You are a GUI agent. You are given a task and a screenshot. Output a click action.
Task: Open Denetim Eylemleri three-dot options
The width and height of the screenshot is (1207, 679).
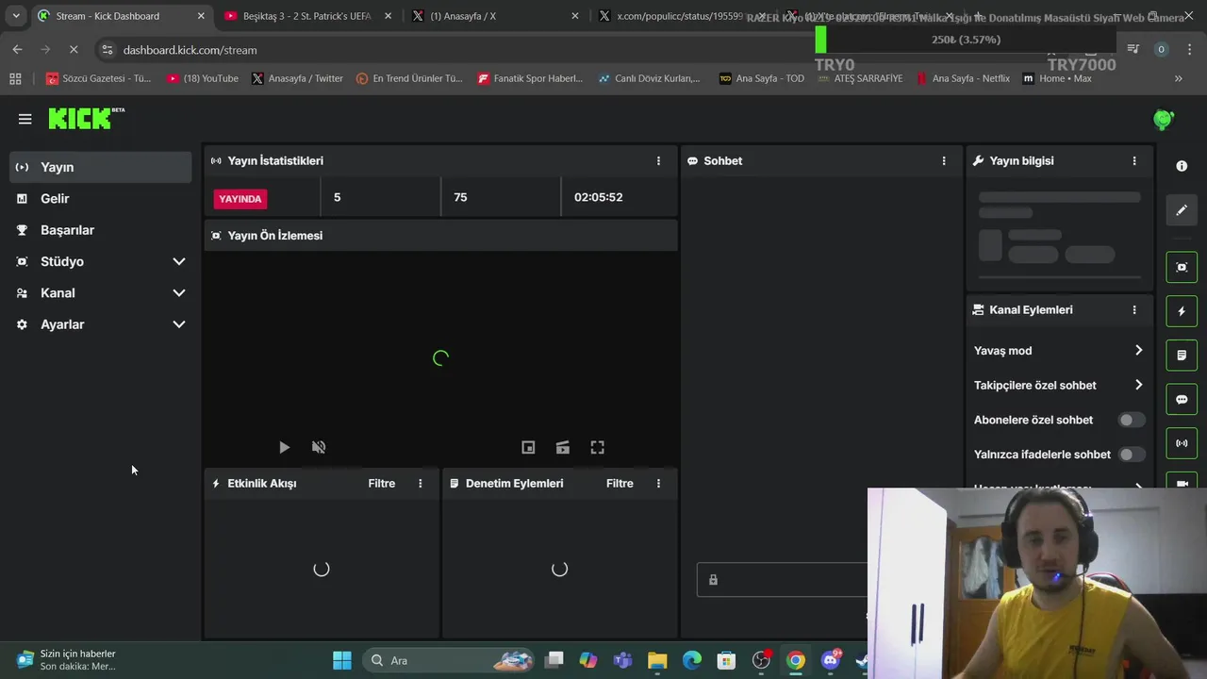(x=658, y=483)
